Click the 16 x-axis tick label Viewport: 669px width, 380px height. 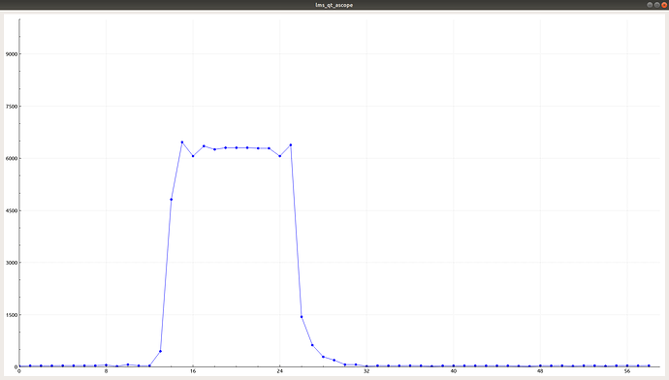tap(193, 371)
